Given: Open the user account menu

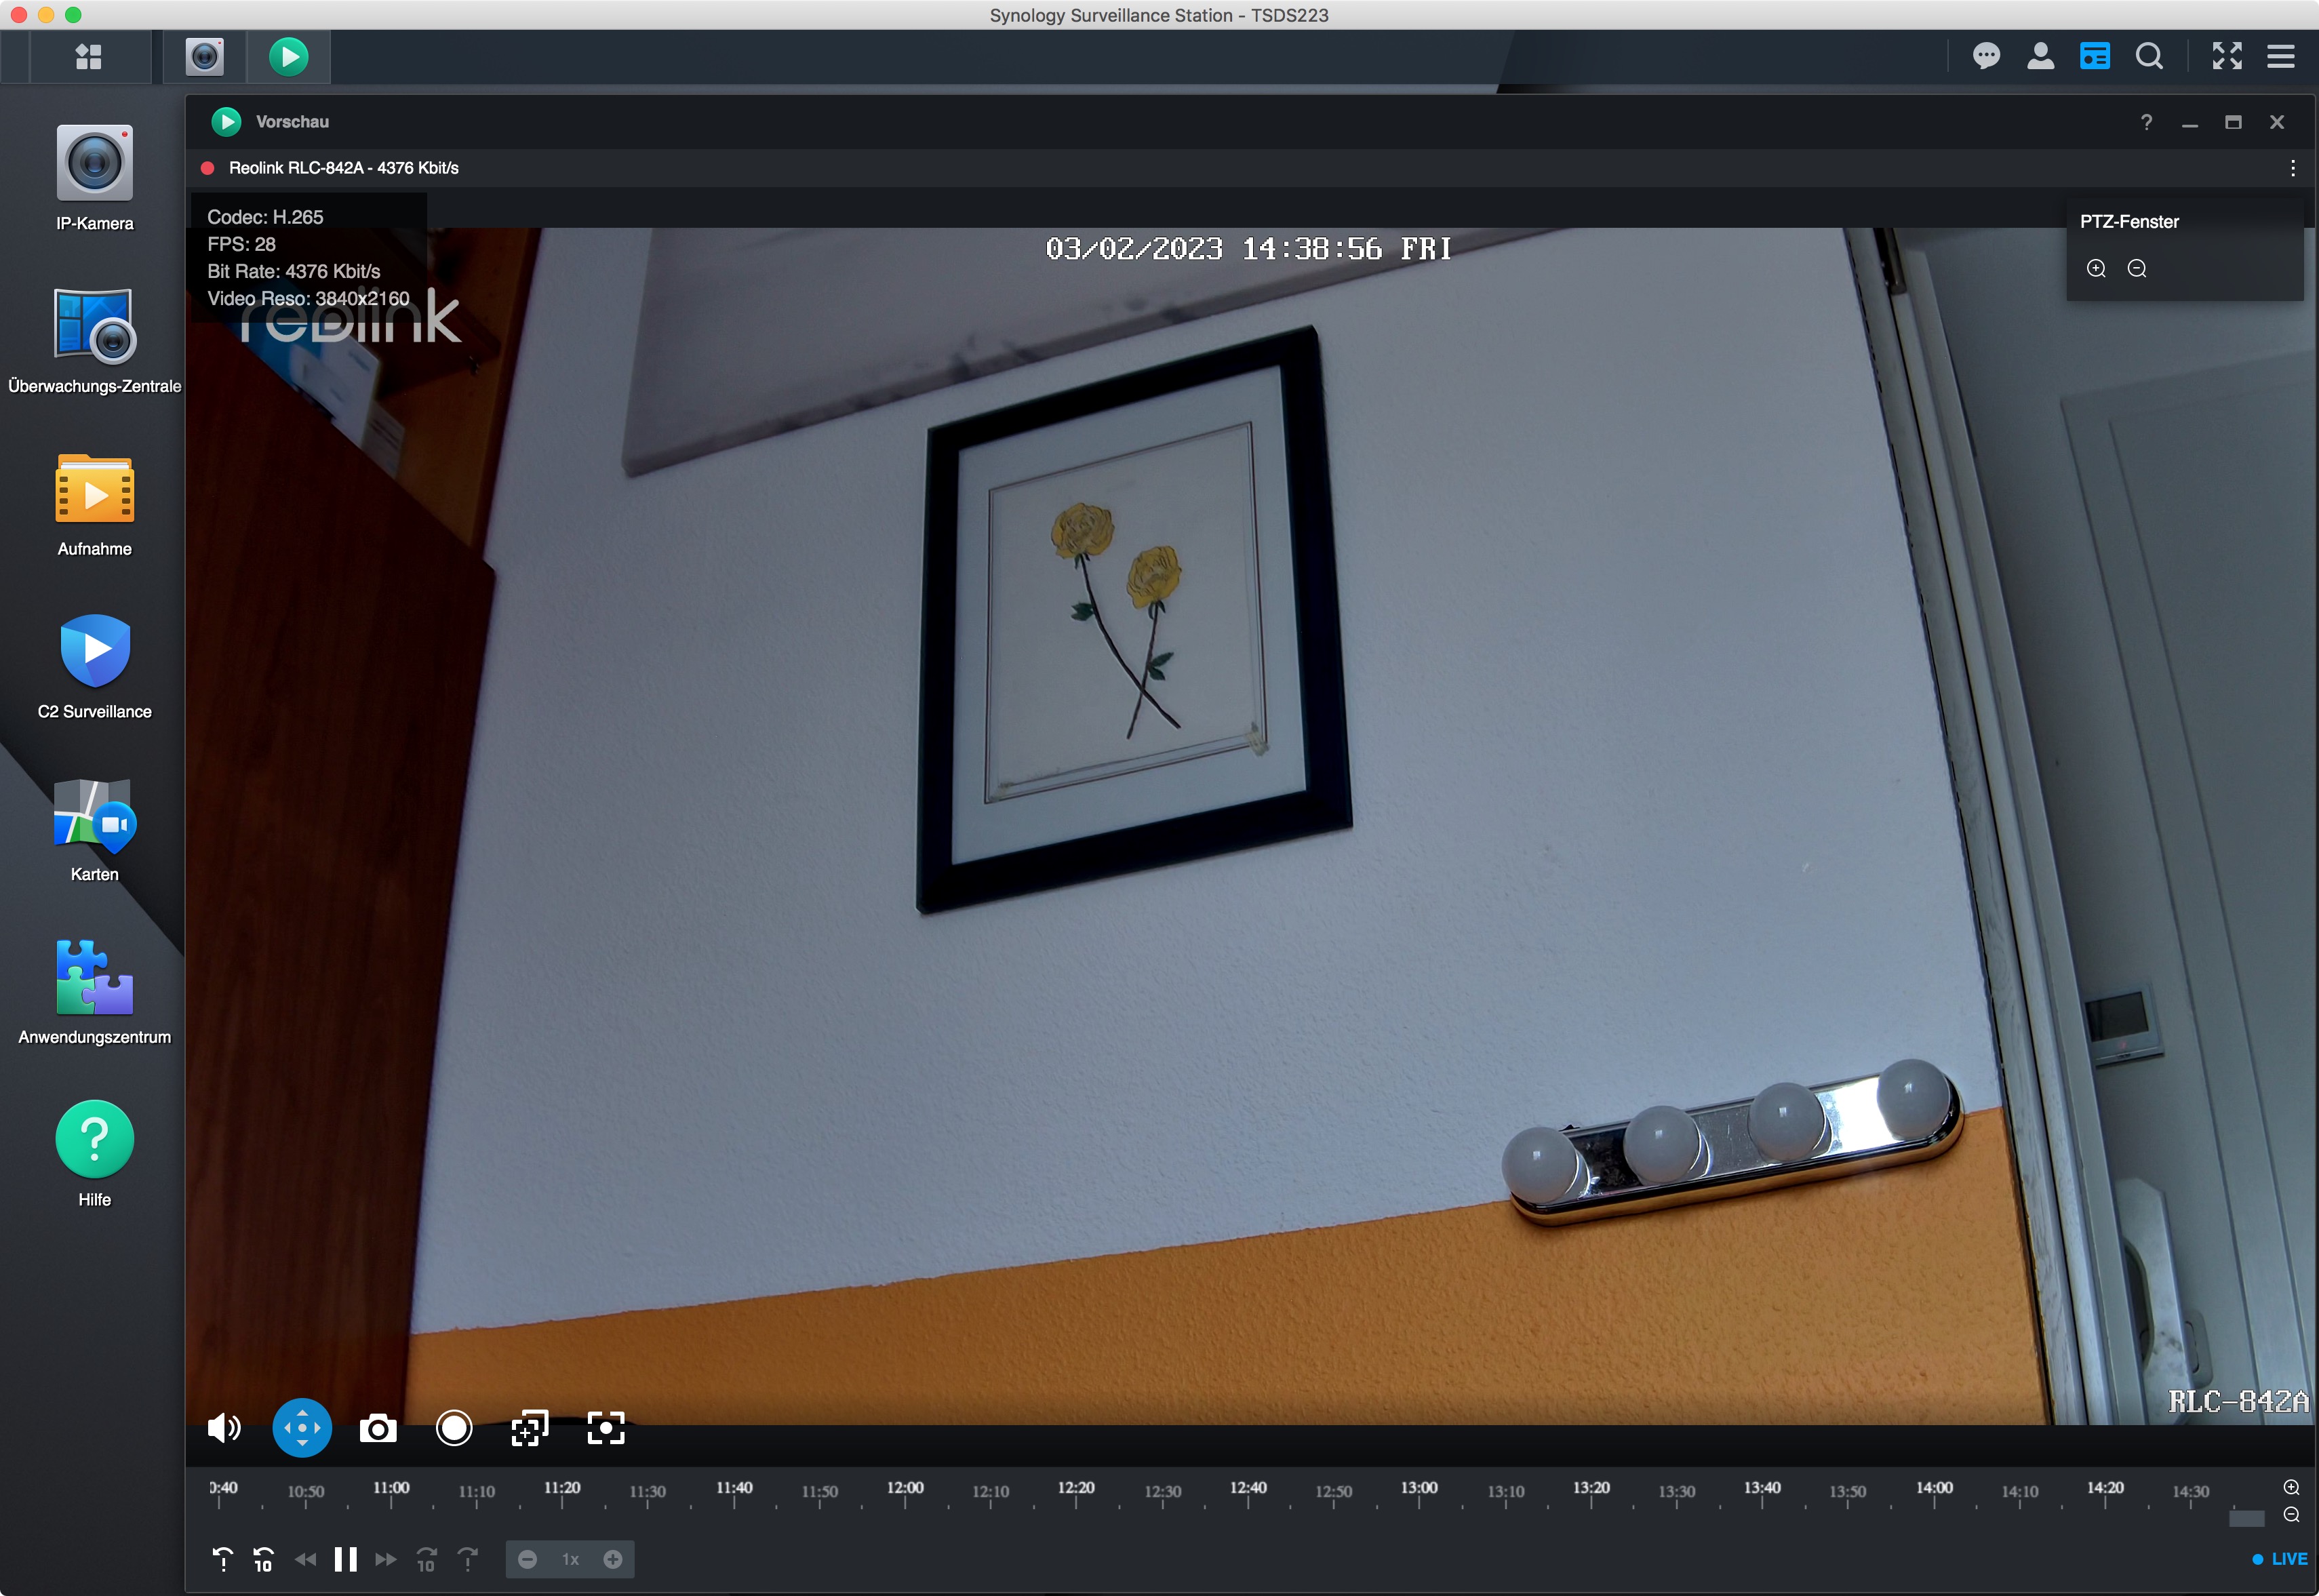Looking at the screenshot, I should [2040, 56].
